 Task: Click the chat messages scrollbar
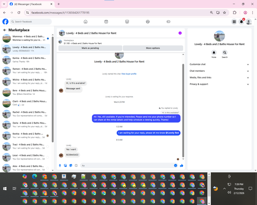coord(183,110)
